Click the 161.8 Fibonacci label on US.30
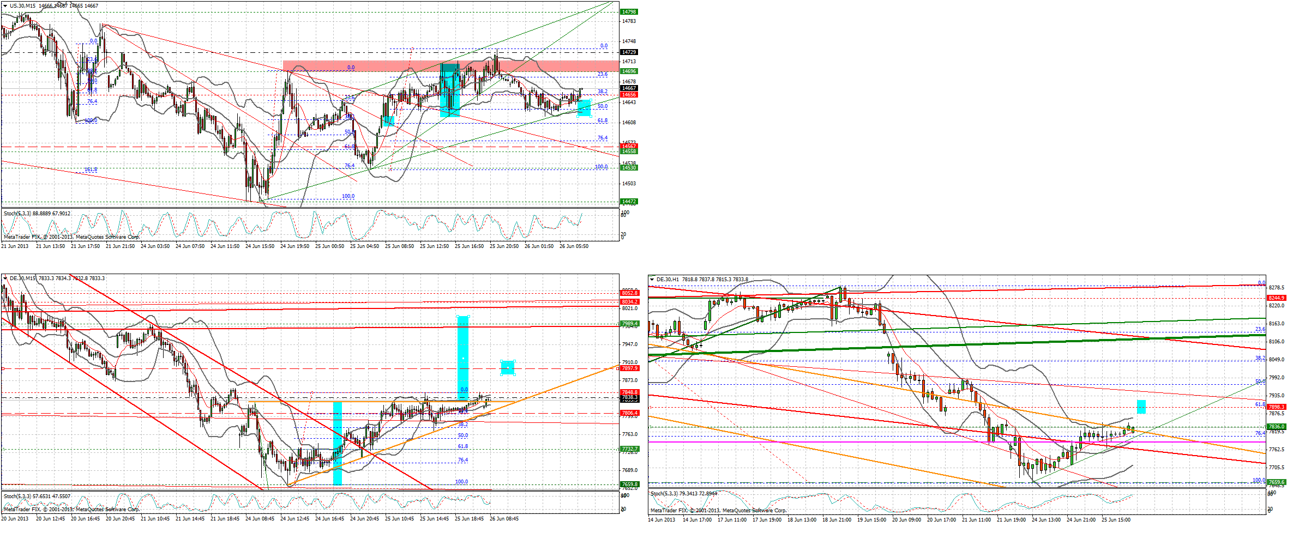The image size is (1299, 533). [91, 170]
